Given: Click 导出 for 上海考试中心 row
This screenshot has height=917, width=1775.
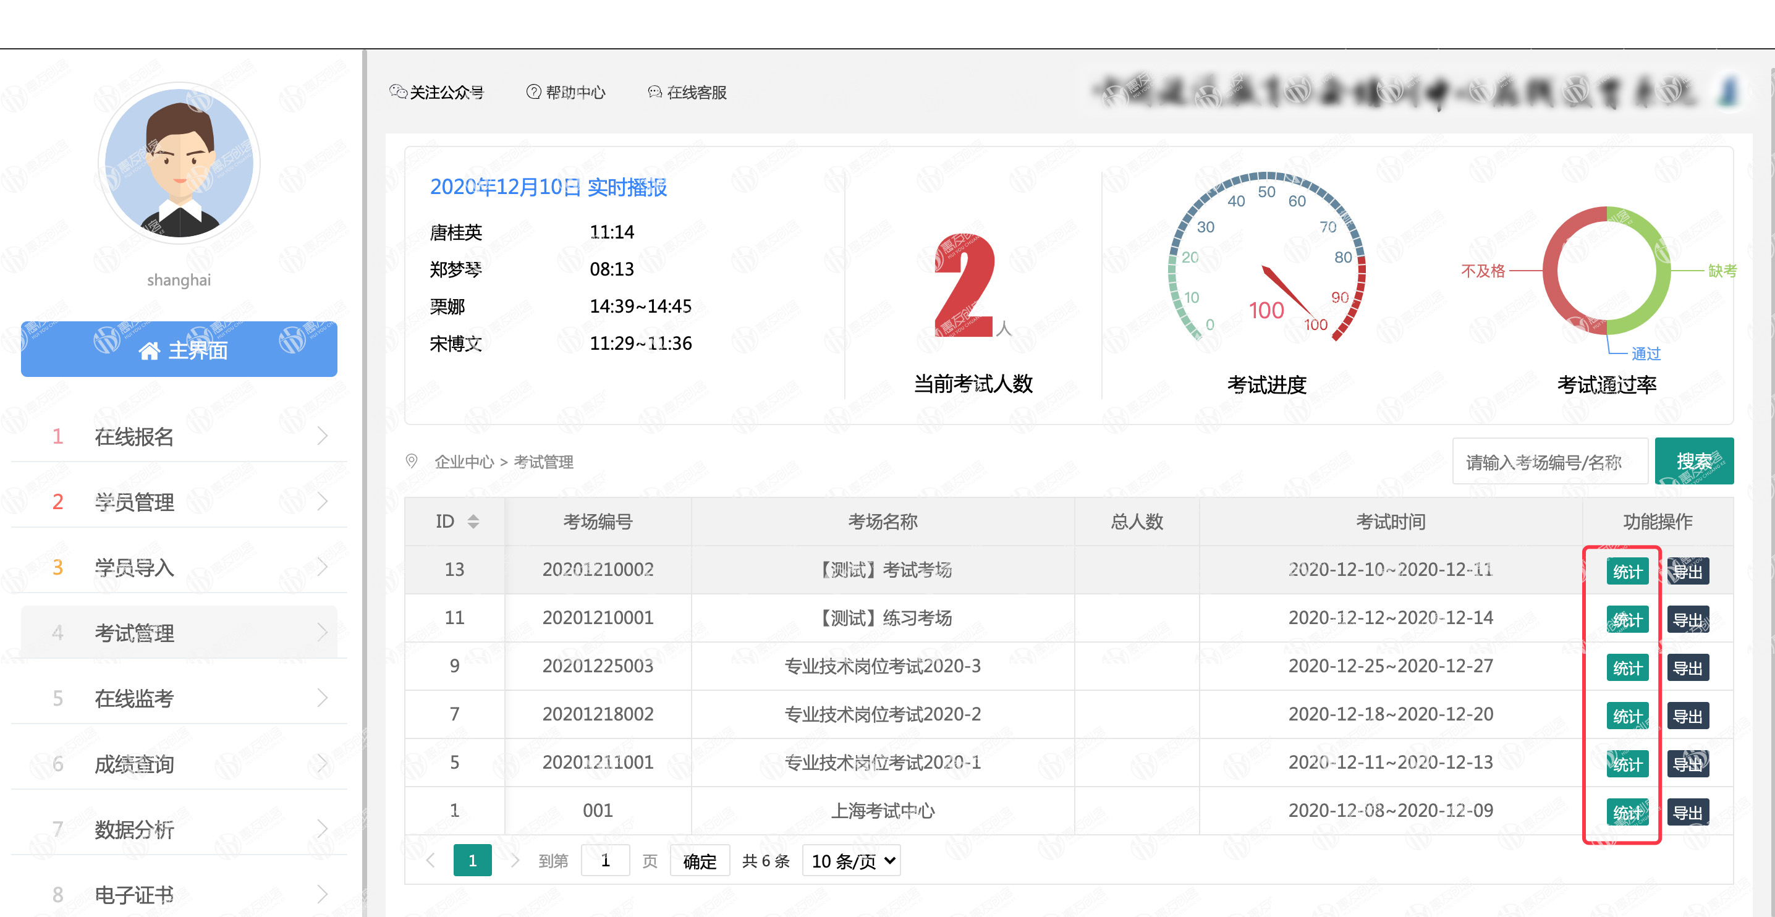Looking at the screenshot, I should [x=1687, y=813].
